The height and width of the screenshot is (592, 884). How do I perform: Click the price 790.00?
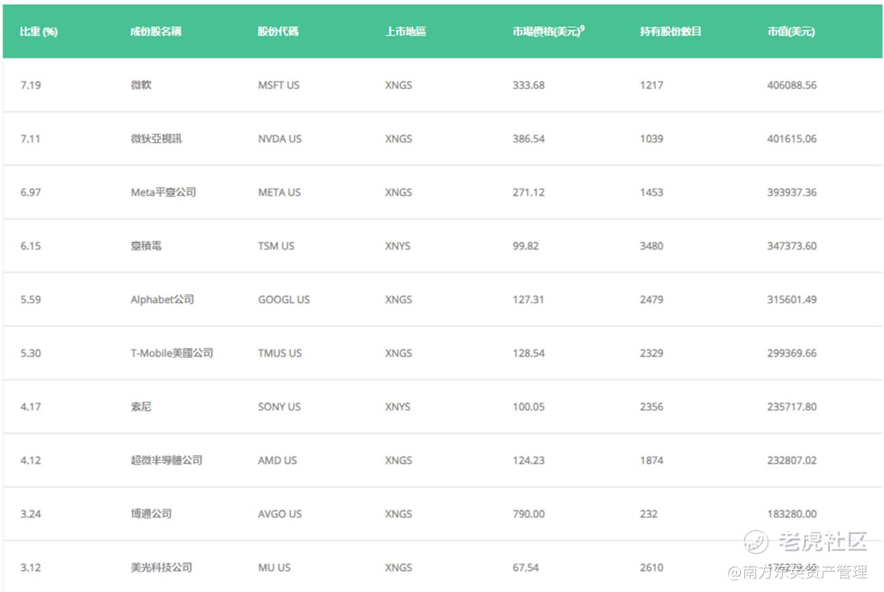pos(529,514)
